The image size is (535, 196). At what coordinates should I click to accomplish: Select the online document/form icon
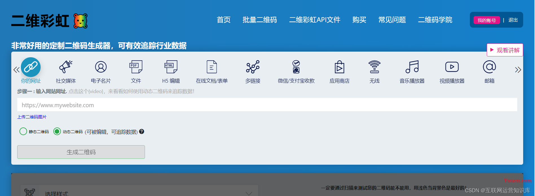coord(212,67)
